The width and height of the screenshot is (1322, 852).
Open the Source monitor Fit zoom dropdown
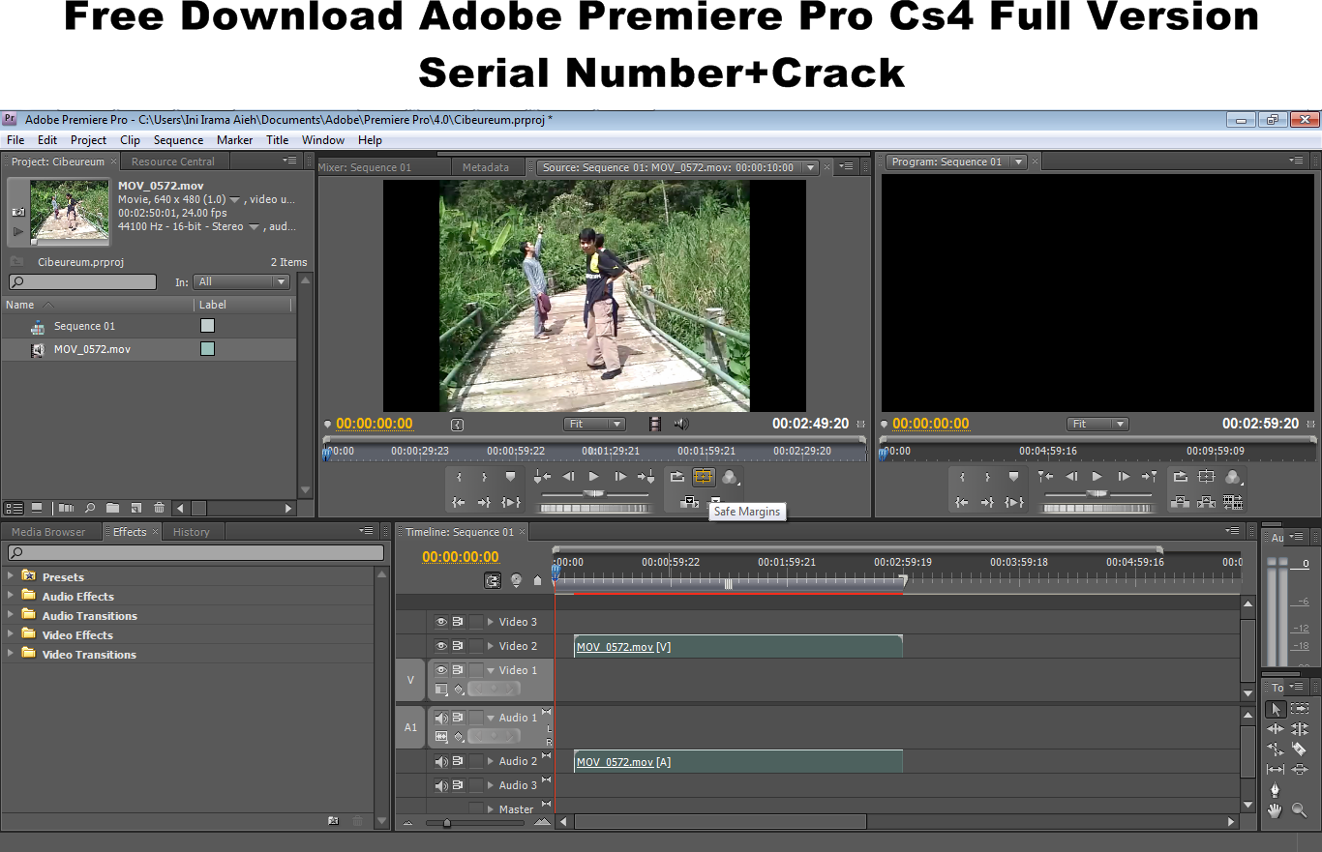(x=594, y=424)
